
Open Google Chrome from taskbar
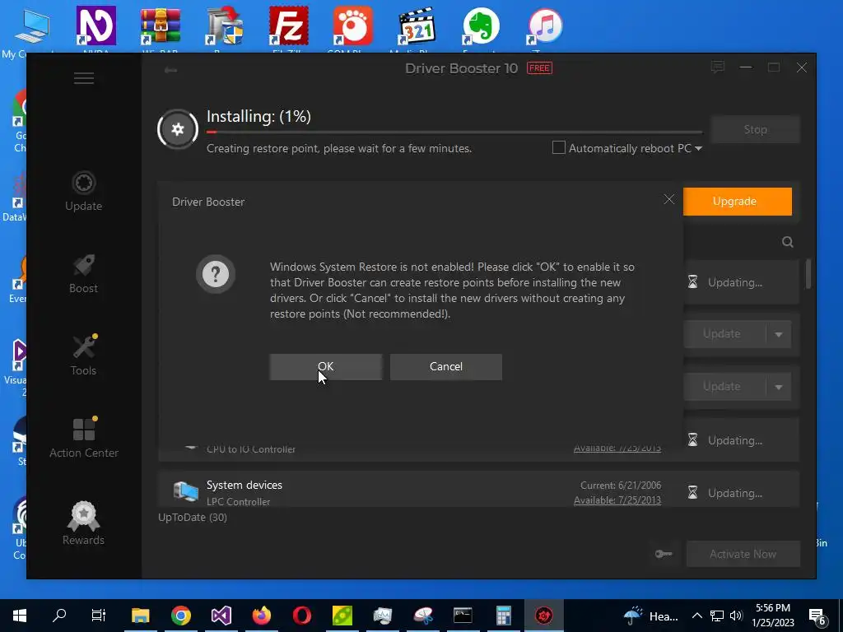pos(180,616)
